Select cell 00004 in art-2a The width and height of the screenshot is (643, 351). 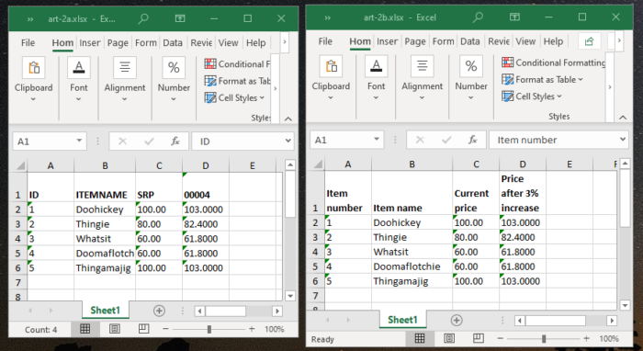click(x=206, y=187)
